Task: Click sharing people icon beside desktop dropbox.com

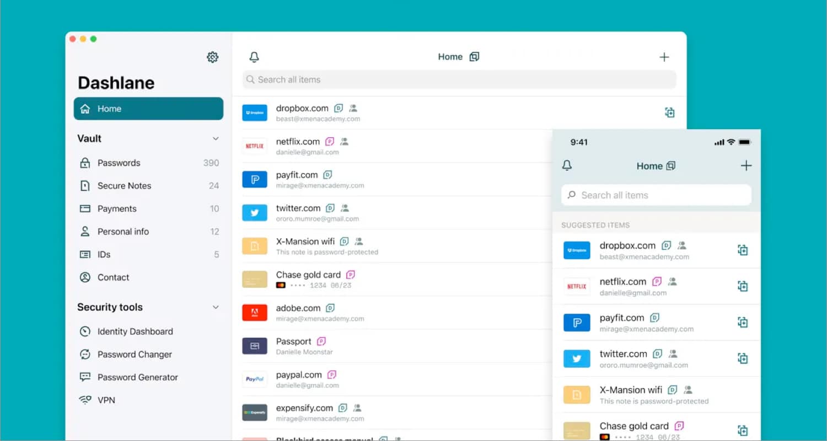Action: point(353,108)
